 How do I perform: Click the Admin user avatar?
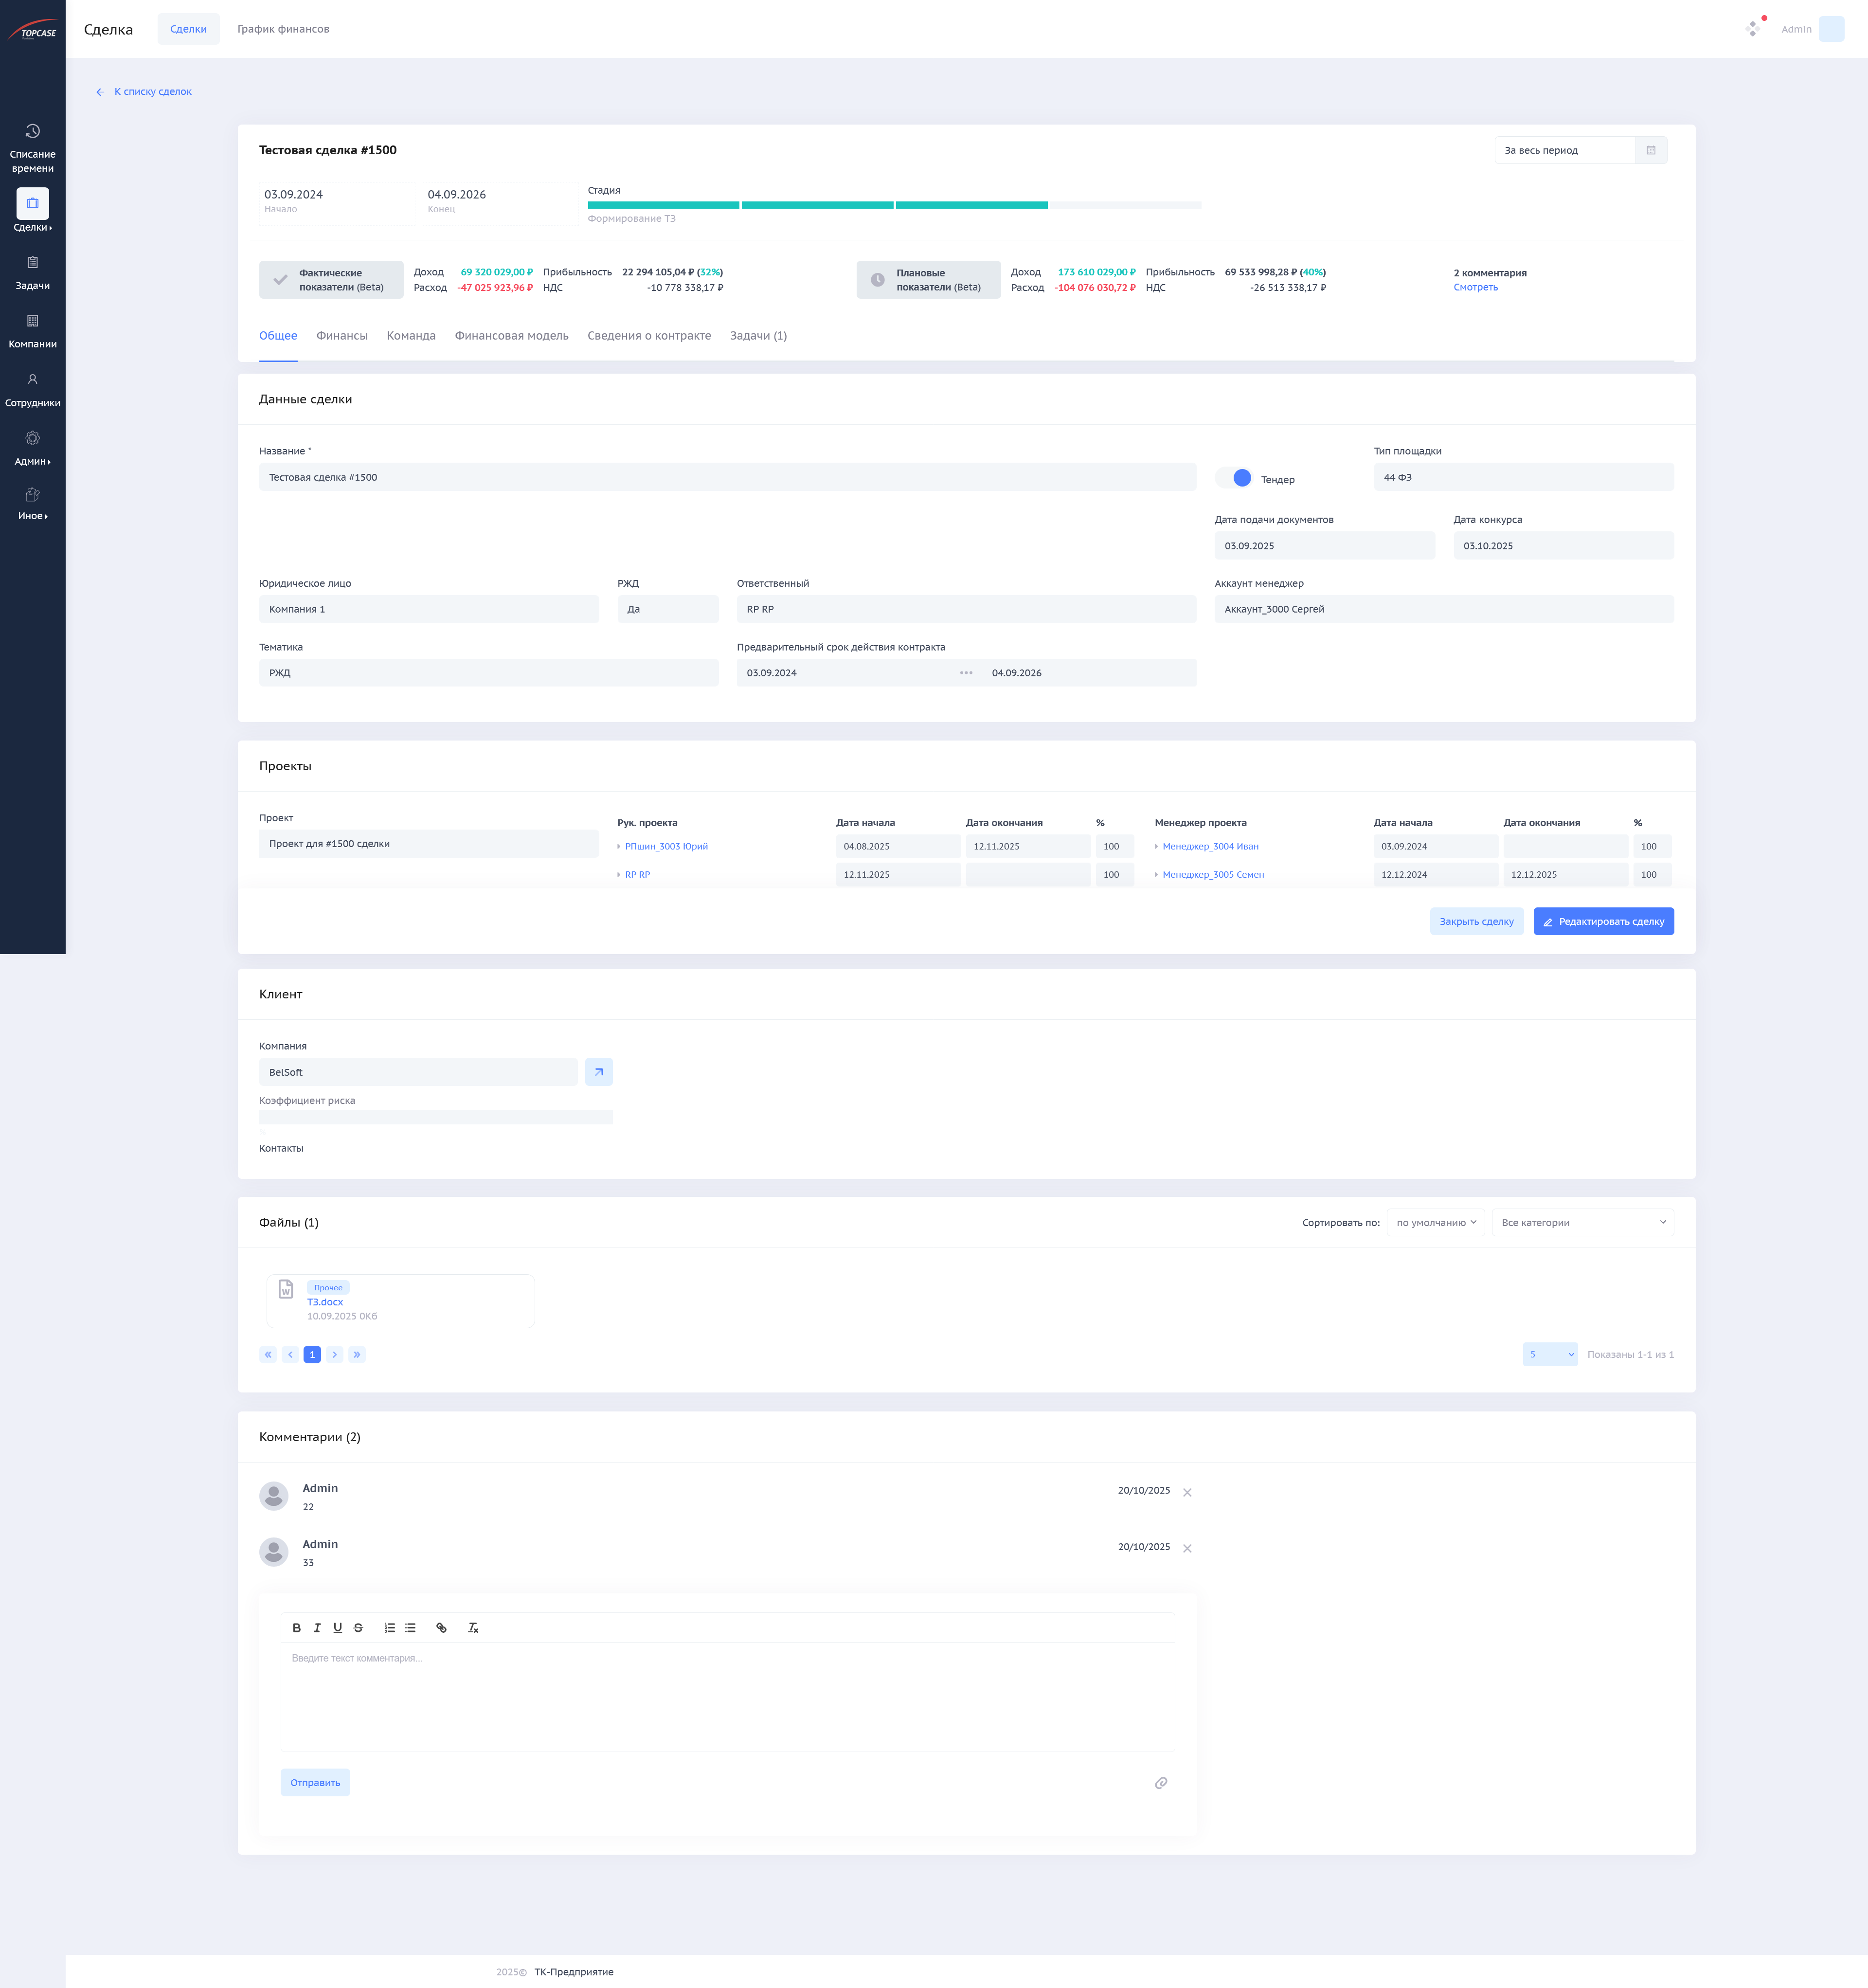pyautogui.click(x=1831, y=29)
